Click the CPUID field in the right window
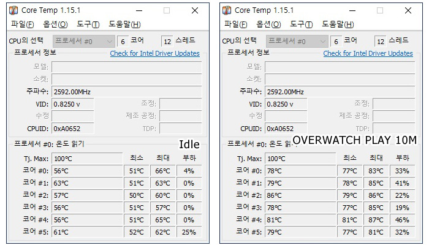Screen dimensions: 429x245 (x=286, y=129)
